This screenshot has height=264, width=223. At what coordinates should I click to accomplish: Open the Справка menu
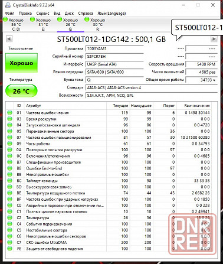(x=86, y=13)
